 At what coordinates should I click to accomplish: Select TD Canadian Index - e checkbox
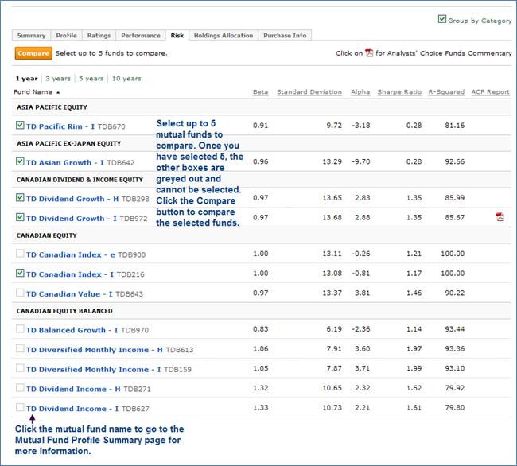coord(20,254)
